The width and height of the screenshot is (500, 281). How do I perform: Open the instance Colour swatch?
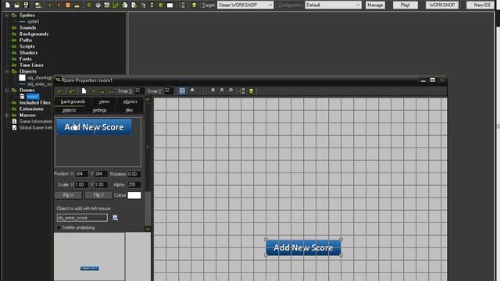(x=134, y=195)
